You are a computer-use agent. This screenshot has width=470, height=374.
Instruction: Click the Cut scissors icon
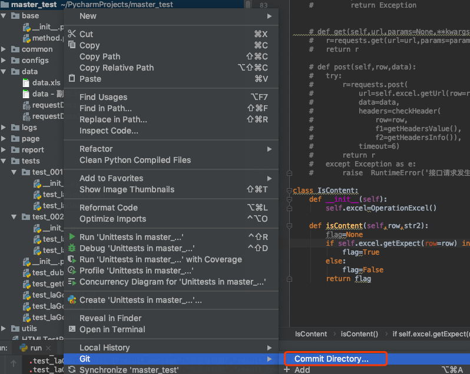pyautogui.click(x=72, y=34)
